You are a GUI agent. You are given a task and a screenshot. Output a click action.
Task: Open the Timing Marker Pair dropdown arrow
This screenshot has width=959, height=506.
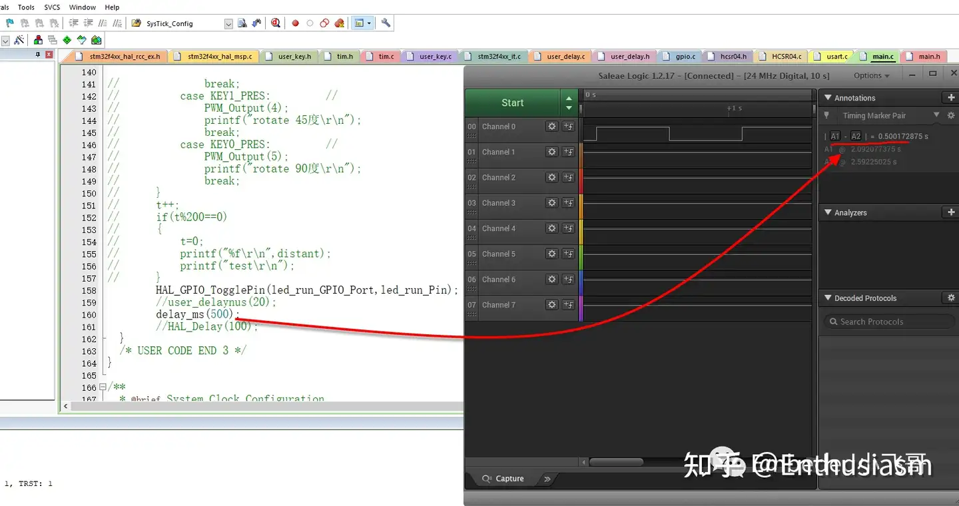point(936,115)
